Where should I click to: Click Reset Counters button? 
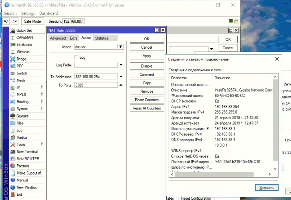[x=147, y=100]
